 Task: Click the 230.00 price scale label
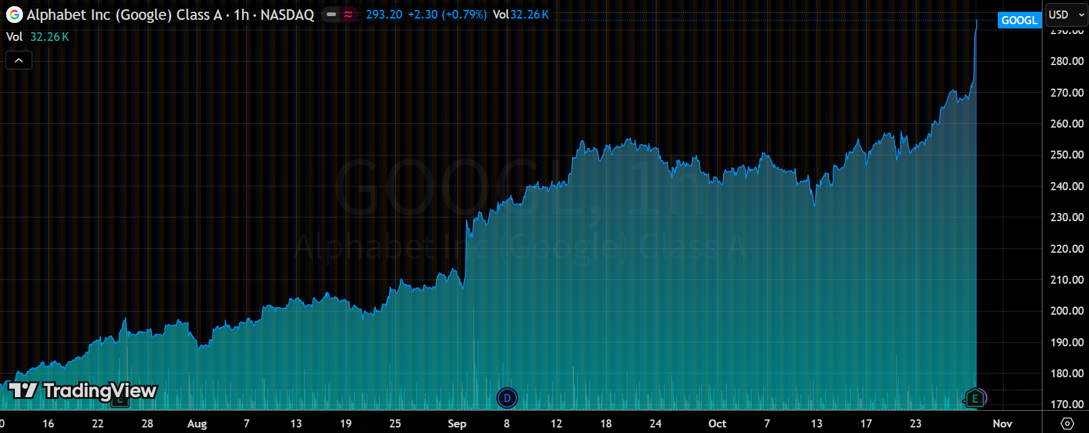[1067, 217]
